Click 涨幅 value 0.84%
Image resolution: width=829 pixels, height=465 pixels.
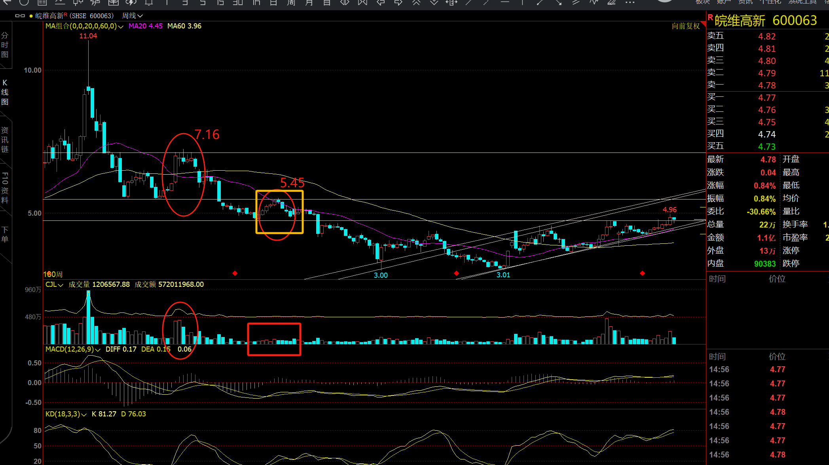(x=765, y=186)
